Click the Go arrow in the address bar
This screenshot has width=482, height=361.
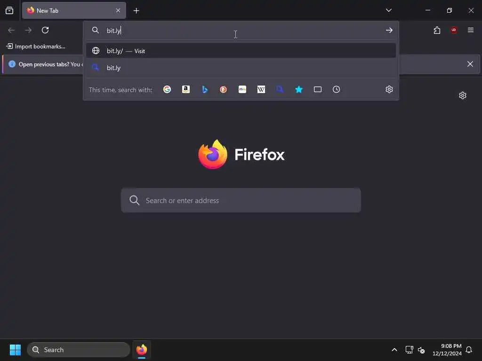[x=389, y=30]
